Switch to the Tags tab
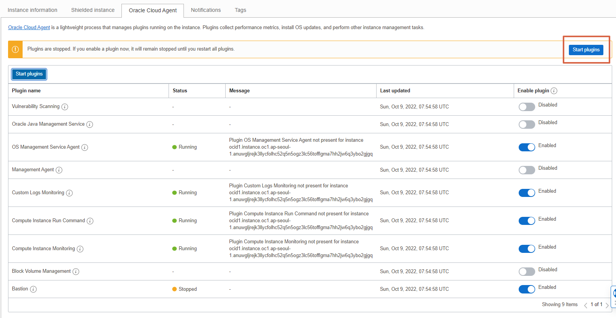This screenshot has width=616, height=318. [x=241, y=10]
